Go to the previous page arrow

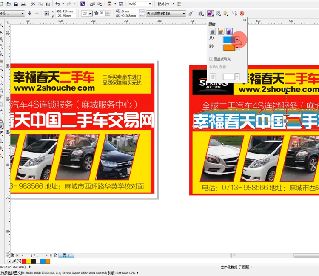pyautogui.click(x=23, y=255)
